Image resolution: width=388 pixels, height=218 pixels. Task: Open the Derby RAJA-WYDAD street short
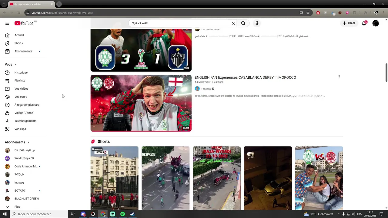click(x=217, y=178)
